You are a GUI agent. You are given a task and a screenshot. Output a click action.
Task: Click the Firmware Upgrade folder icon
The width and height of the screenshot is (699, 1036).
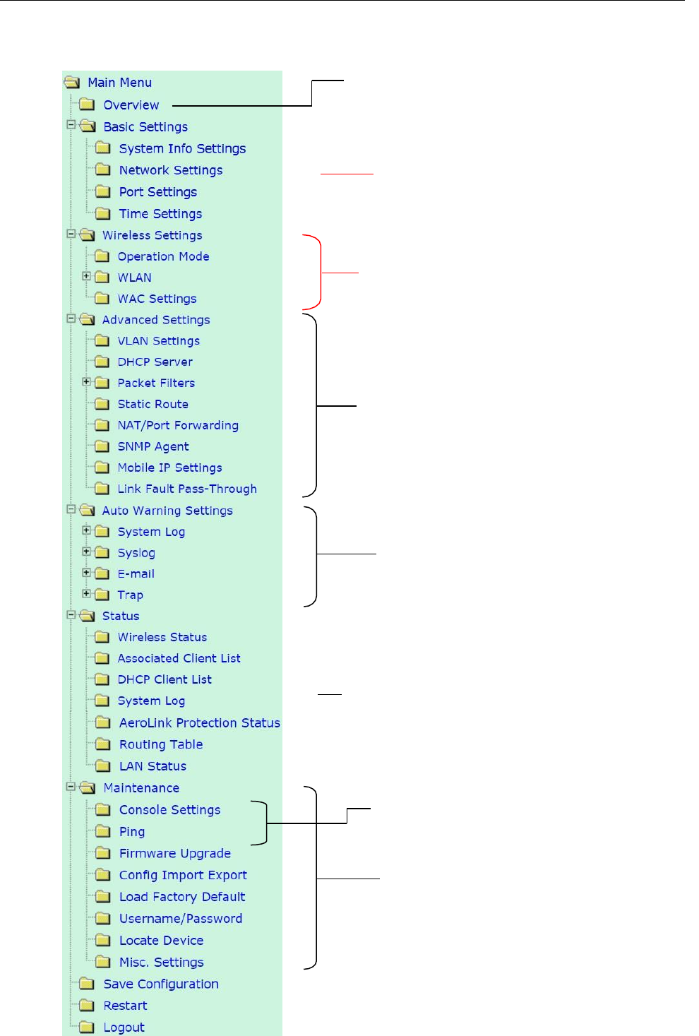103,853
